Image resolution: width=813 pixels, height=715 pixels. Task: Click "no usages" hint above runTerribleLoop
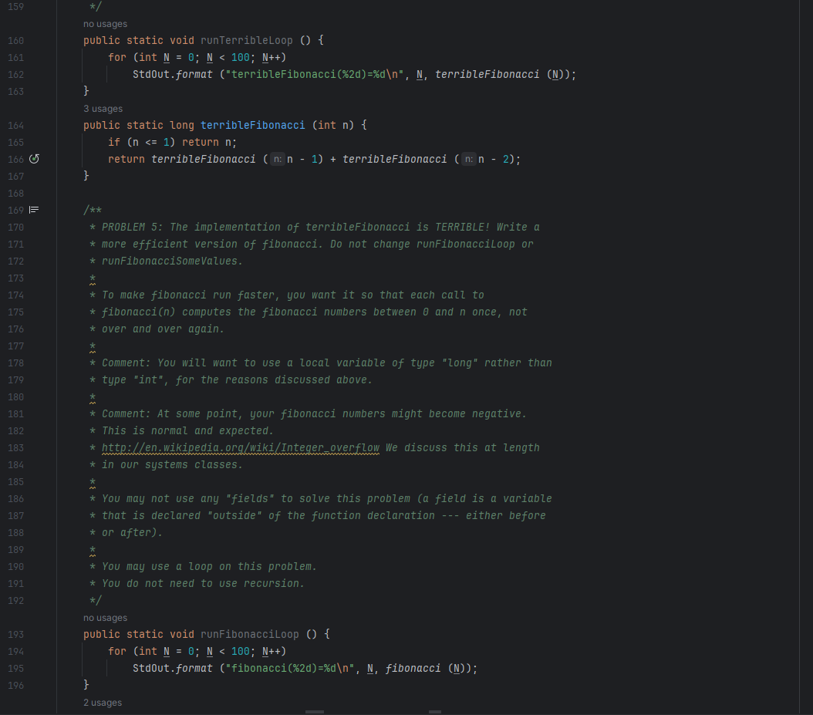(105, 23)
